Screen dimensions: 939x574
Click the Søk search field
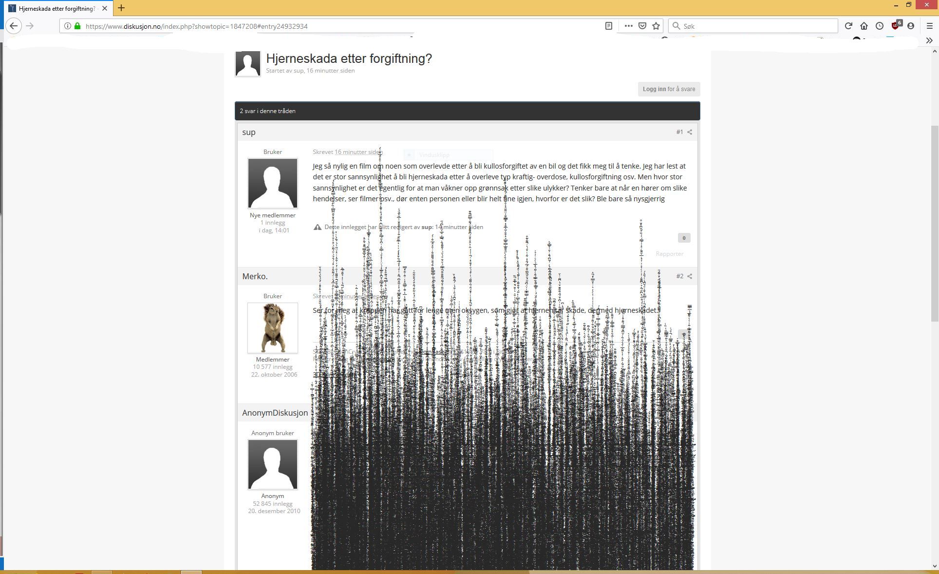[753, 26]
